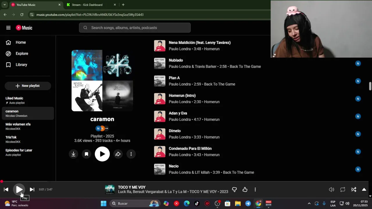372x209 pixels.
Task: Show hidden system tray icons
Action: (309, 203)
